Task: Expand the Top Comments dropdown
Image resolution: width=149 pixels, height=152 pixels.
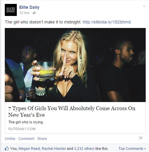Action: pyautogui.click(x=132, y=149)
